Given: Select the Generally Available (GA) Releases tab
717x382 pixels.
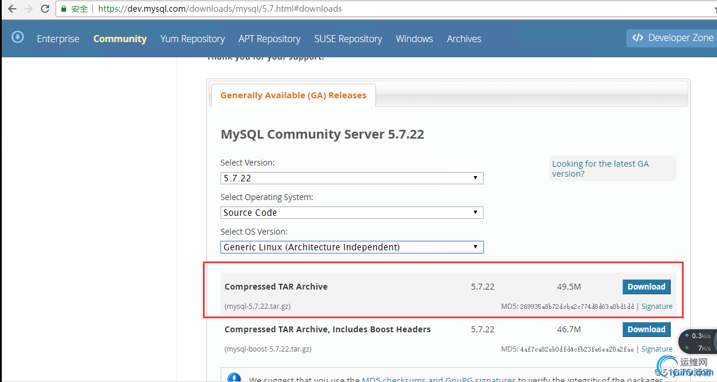Looking at the screenshot, I should tap(293, 95).
